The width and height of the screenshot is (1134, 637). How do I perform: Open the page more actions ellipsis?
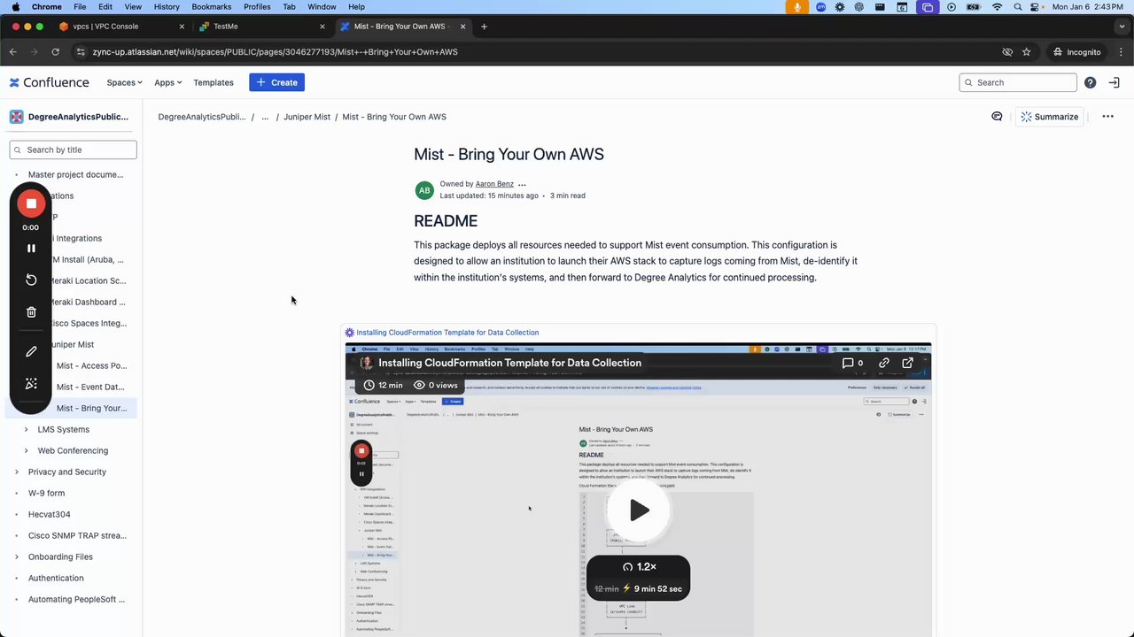click(1107, 117)
